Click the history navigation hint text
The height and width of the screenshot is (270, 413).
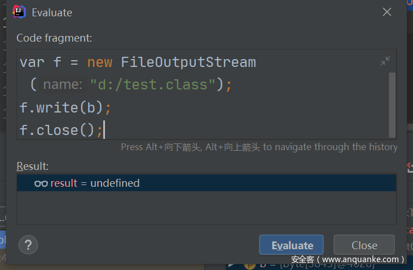coord(259,147)
